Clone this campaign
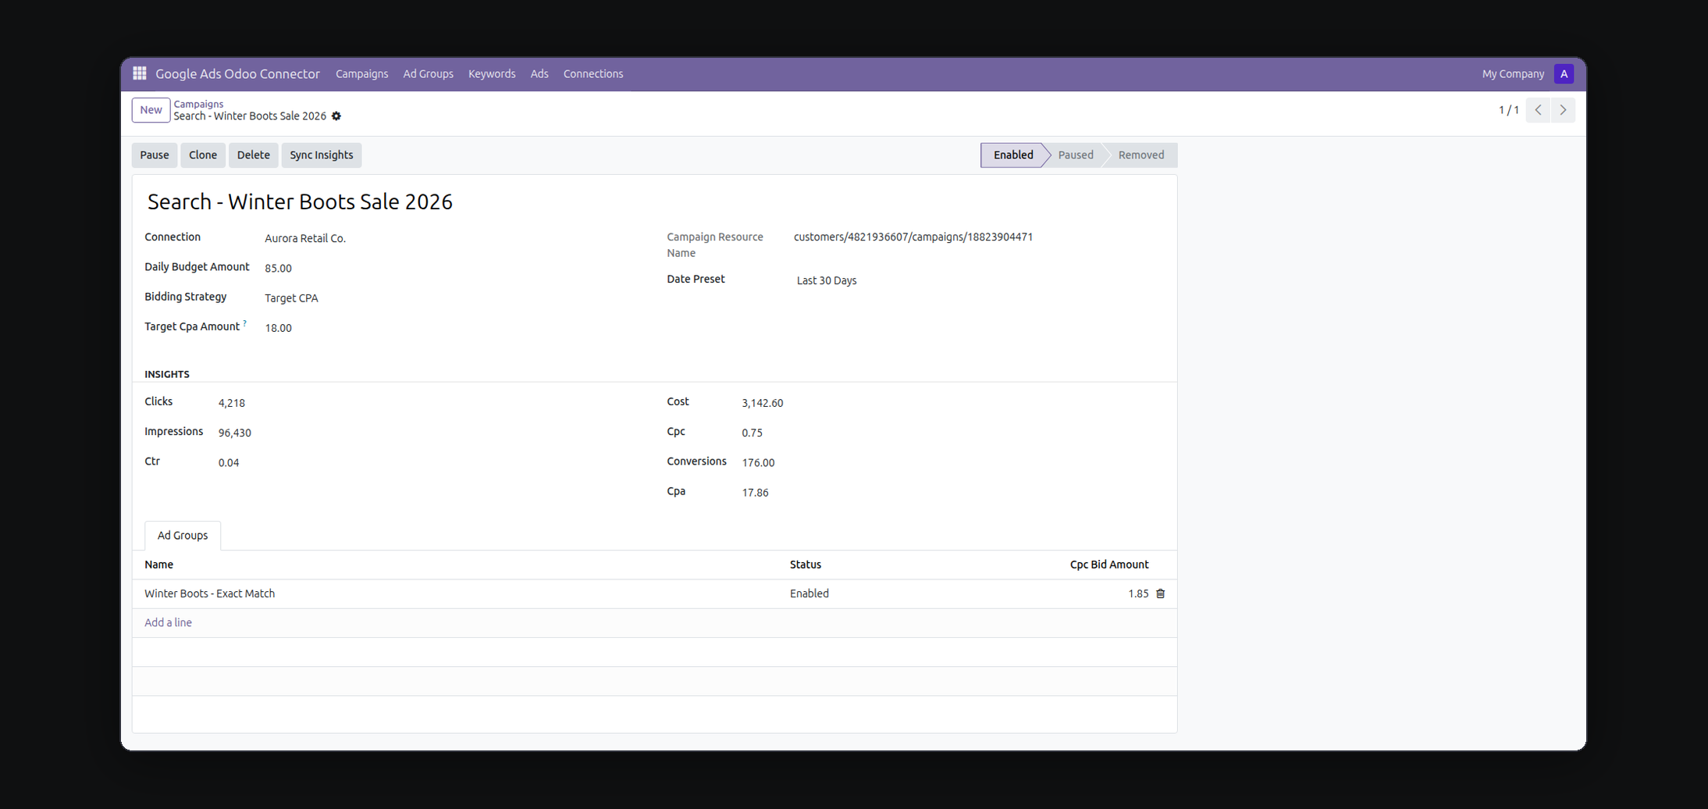1708x809 pixels. tap(203, 155)
